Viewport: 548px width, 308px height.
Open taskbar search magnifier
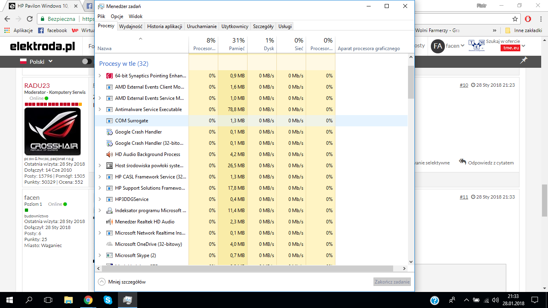29,300
